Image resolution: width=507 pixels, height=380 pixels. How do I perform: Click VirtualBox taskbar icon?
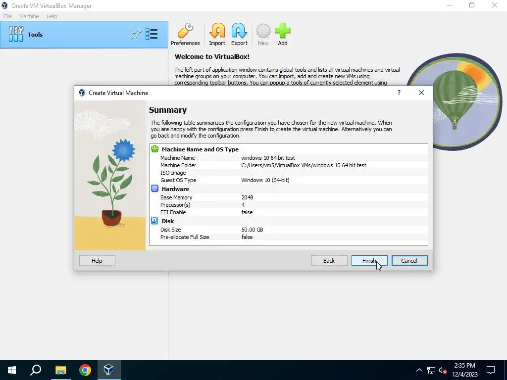(x=108, y=370)
